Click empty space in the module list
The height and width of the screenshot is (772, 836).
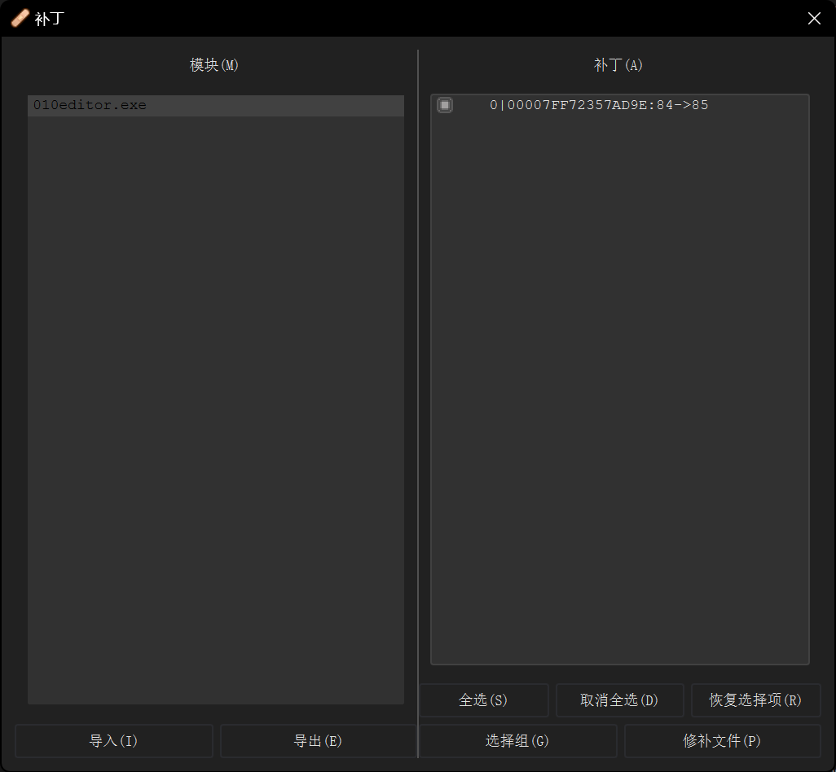tap(214, 407)
